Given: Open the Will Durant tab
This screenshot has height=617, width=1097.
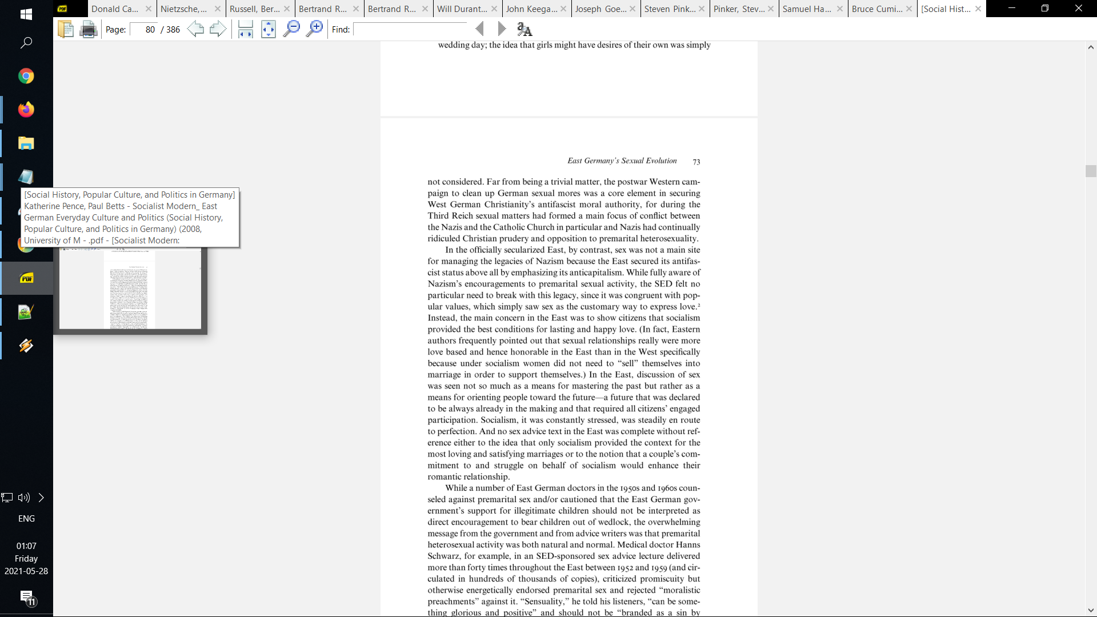Looking at the screenshot, I should coord(462,9).
